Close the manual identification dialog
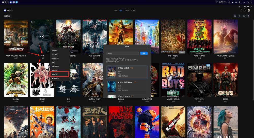Image resolution: width=254 pixels, height=138 pixels. pos(148,46)
